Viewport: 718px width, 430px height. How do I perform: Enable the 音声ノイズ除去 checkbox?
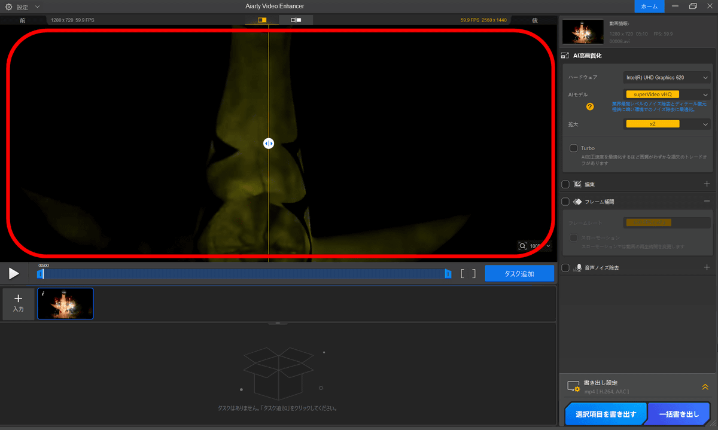(565, 268)
